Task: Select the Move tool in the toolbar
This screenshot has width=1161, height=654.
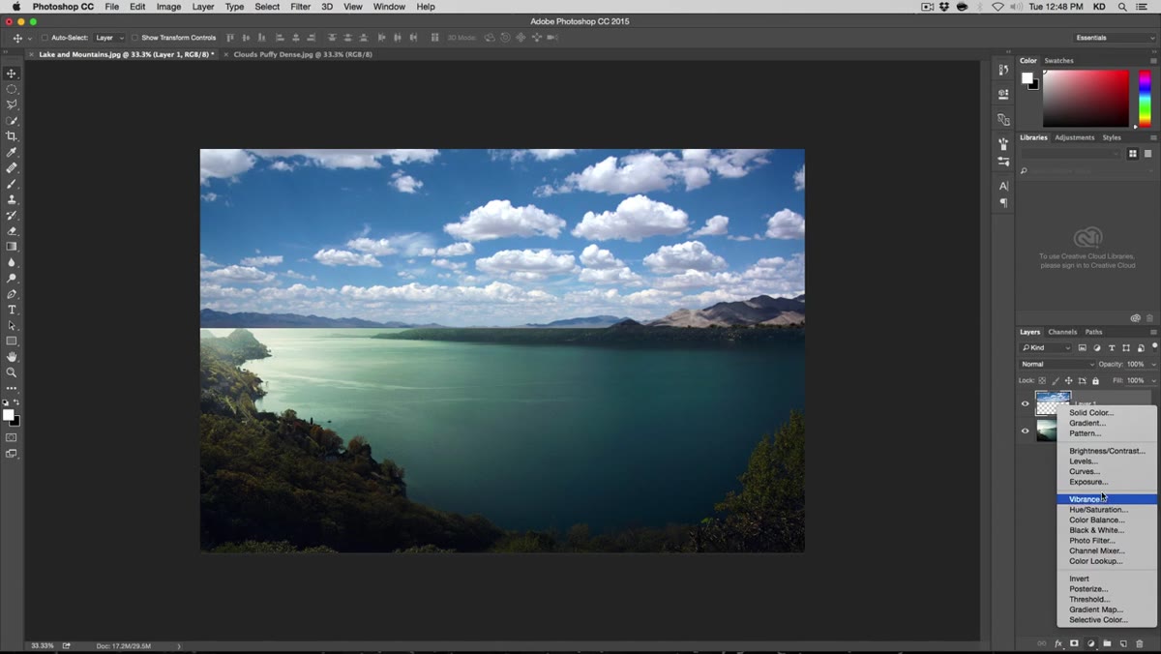Action: [12, 74]
